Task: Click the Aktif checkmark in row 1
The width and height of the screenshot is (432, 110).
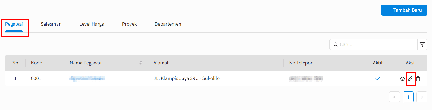Action: pyautogui.click(x=378, y=79)
